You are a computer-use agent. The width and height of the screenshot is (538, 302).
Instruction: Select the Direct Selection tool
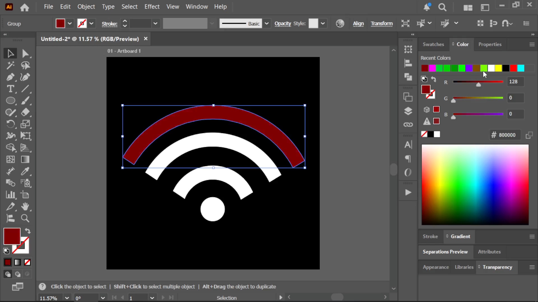coord(25,53)
